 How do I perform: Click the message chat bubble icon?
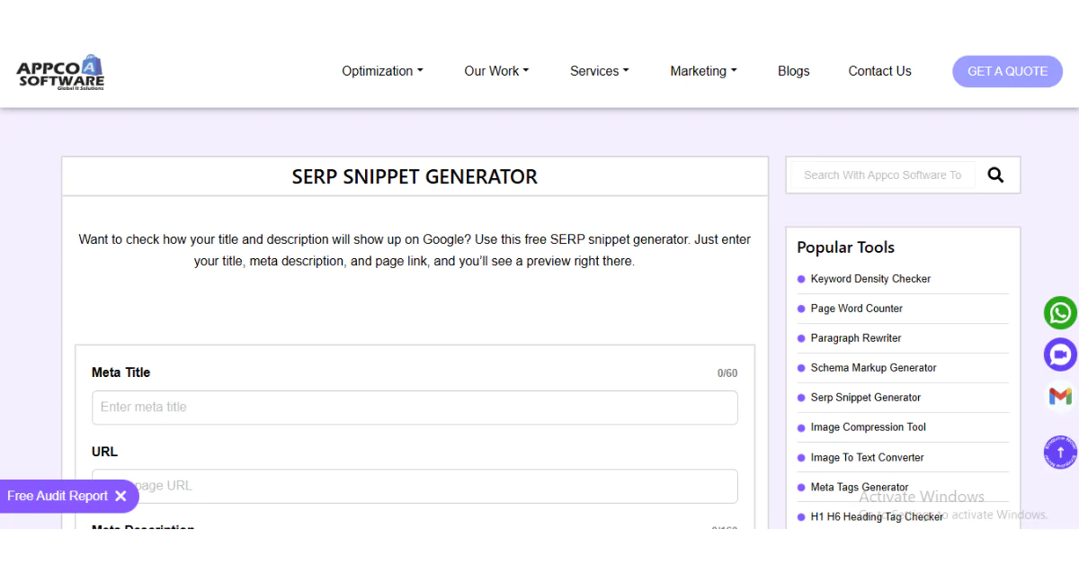pos(1059,354)
